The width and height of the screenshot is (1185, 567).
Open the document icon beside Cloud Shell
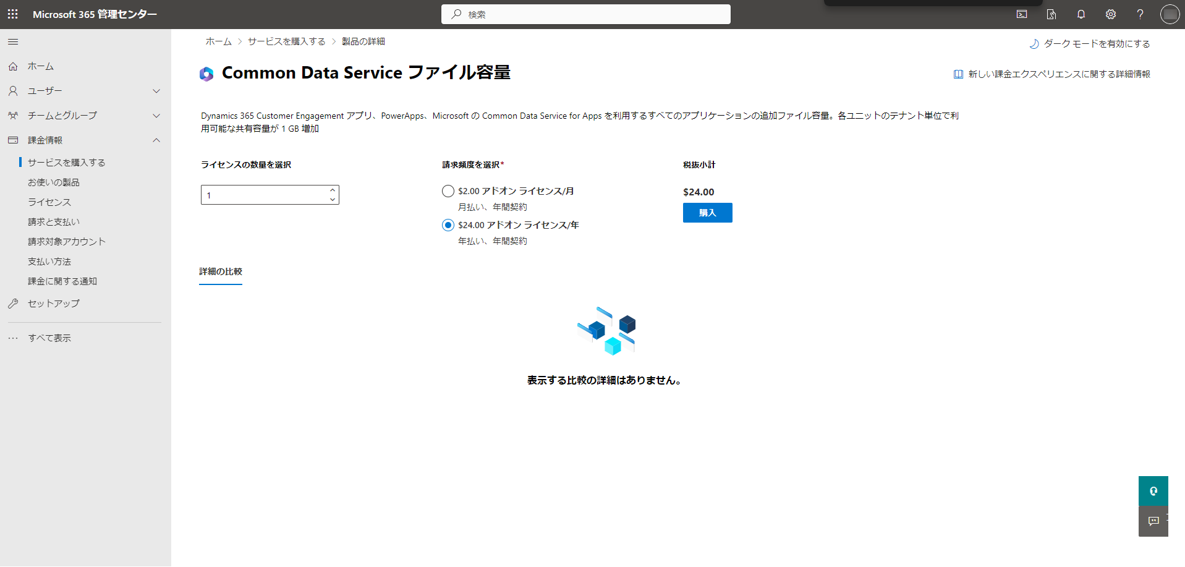click(x=1051, y=14)
